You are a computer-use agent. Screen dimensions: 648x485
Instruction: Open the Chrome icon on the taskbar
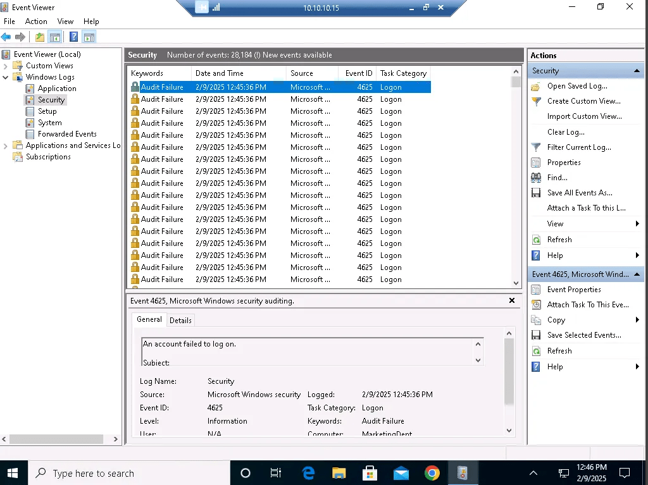[x=432, y=473]
